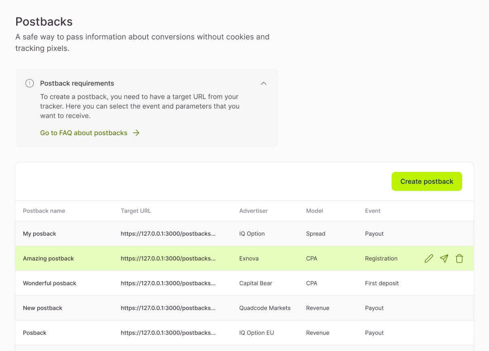Click the Model column header
This screenshot has width=489, height=351.
[315, 211]
